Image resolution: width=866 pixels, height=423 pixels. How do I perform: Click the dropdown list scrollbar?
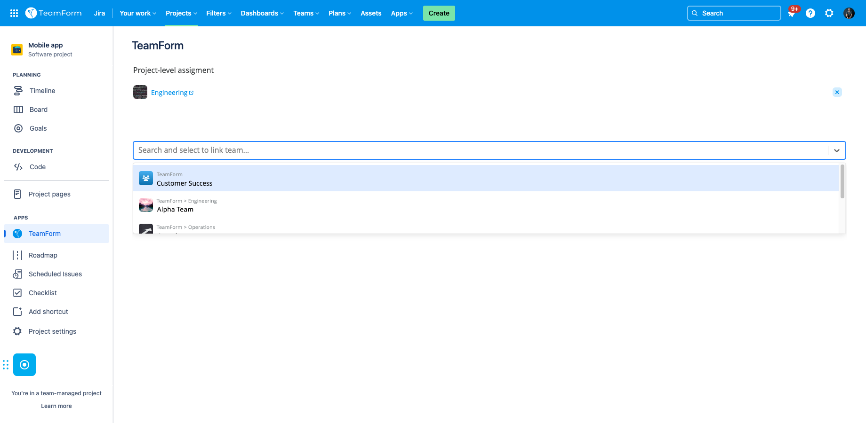(842, 181)
